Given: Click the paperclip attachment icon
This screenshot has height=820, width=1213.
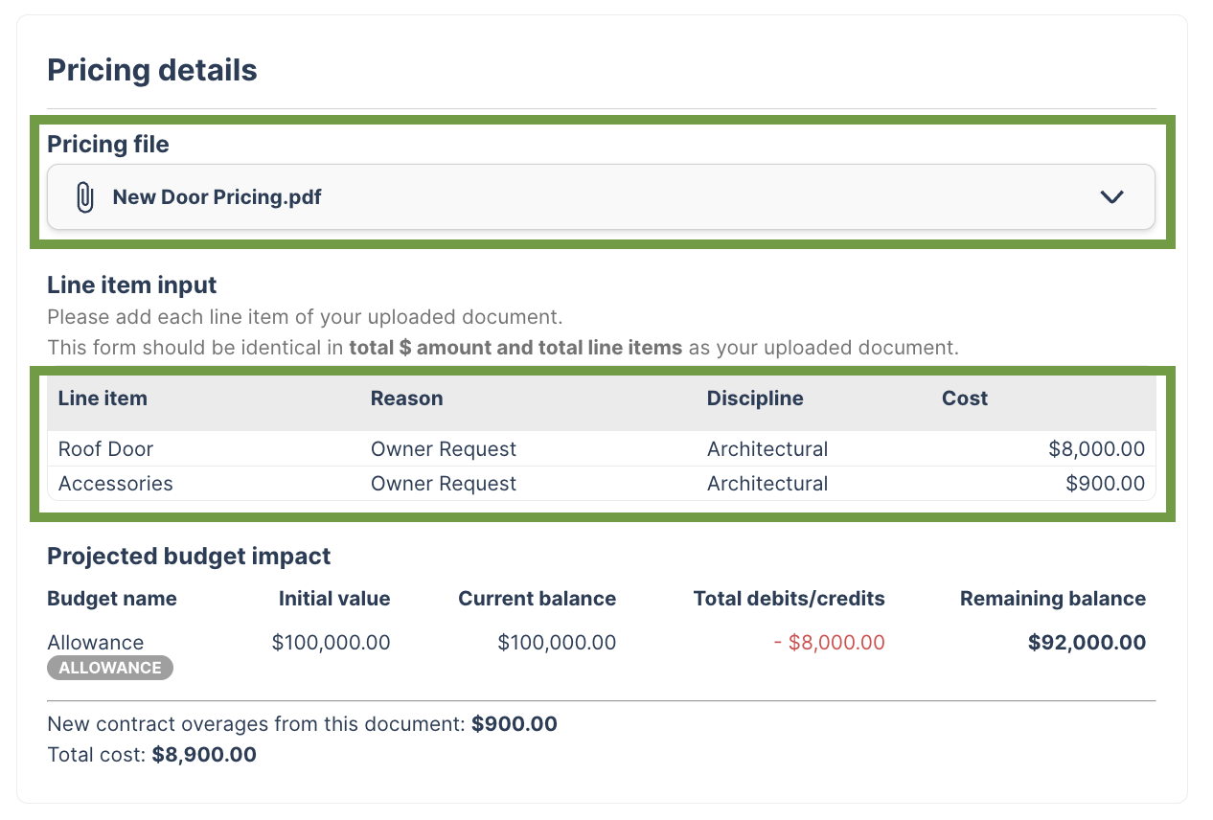Looking at the screenshot, I should (85, 197).
